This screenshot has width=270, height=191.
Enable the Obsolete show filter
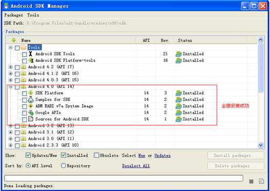click(96, 155)
